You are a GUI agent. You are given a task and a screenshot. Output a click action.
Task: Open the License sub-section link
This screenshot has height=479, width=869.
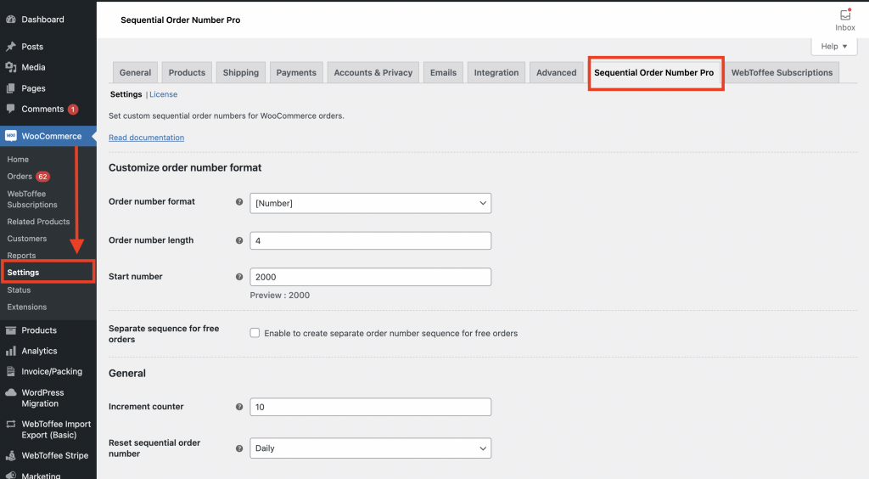[164, 94]
